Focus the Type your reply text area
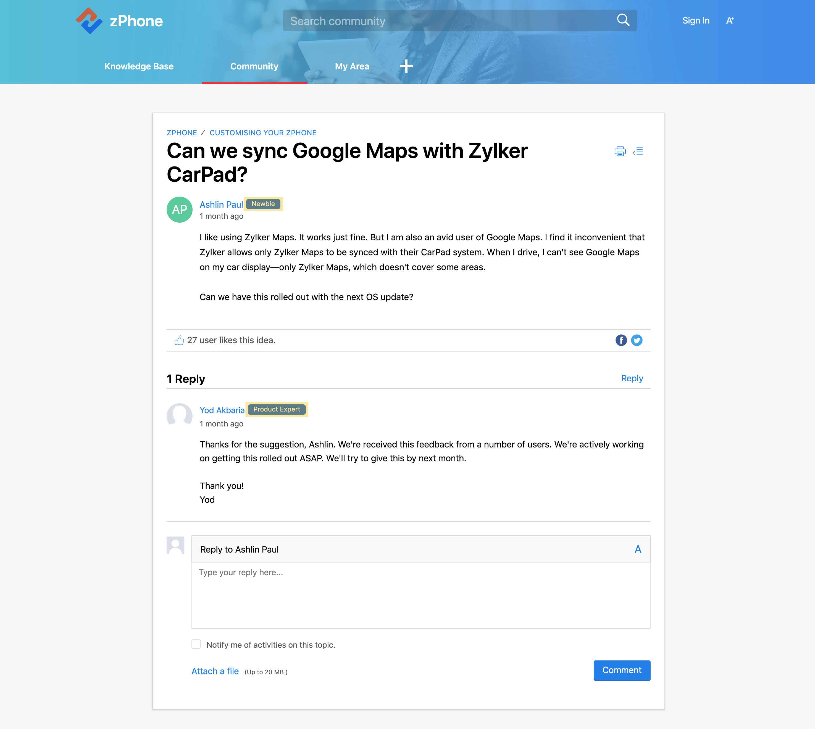Viewport: 815px width, 729px height. click(420, 595)
